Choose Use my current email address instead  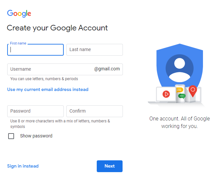(x=48, y=90)
